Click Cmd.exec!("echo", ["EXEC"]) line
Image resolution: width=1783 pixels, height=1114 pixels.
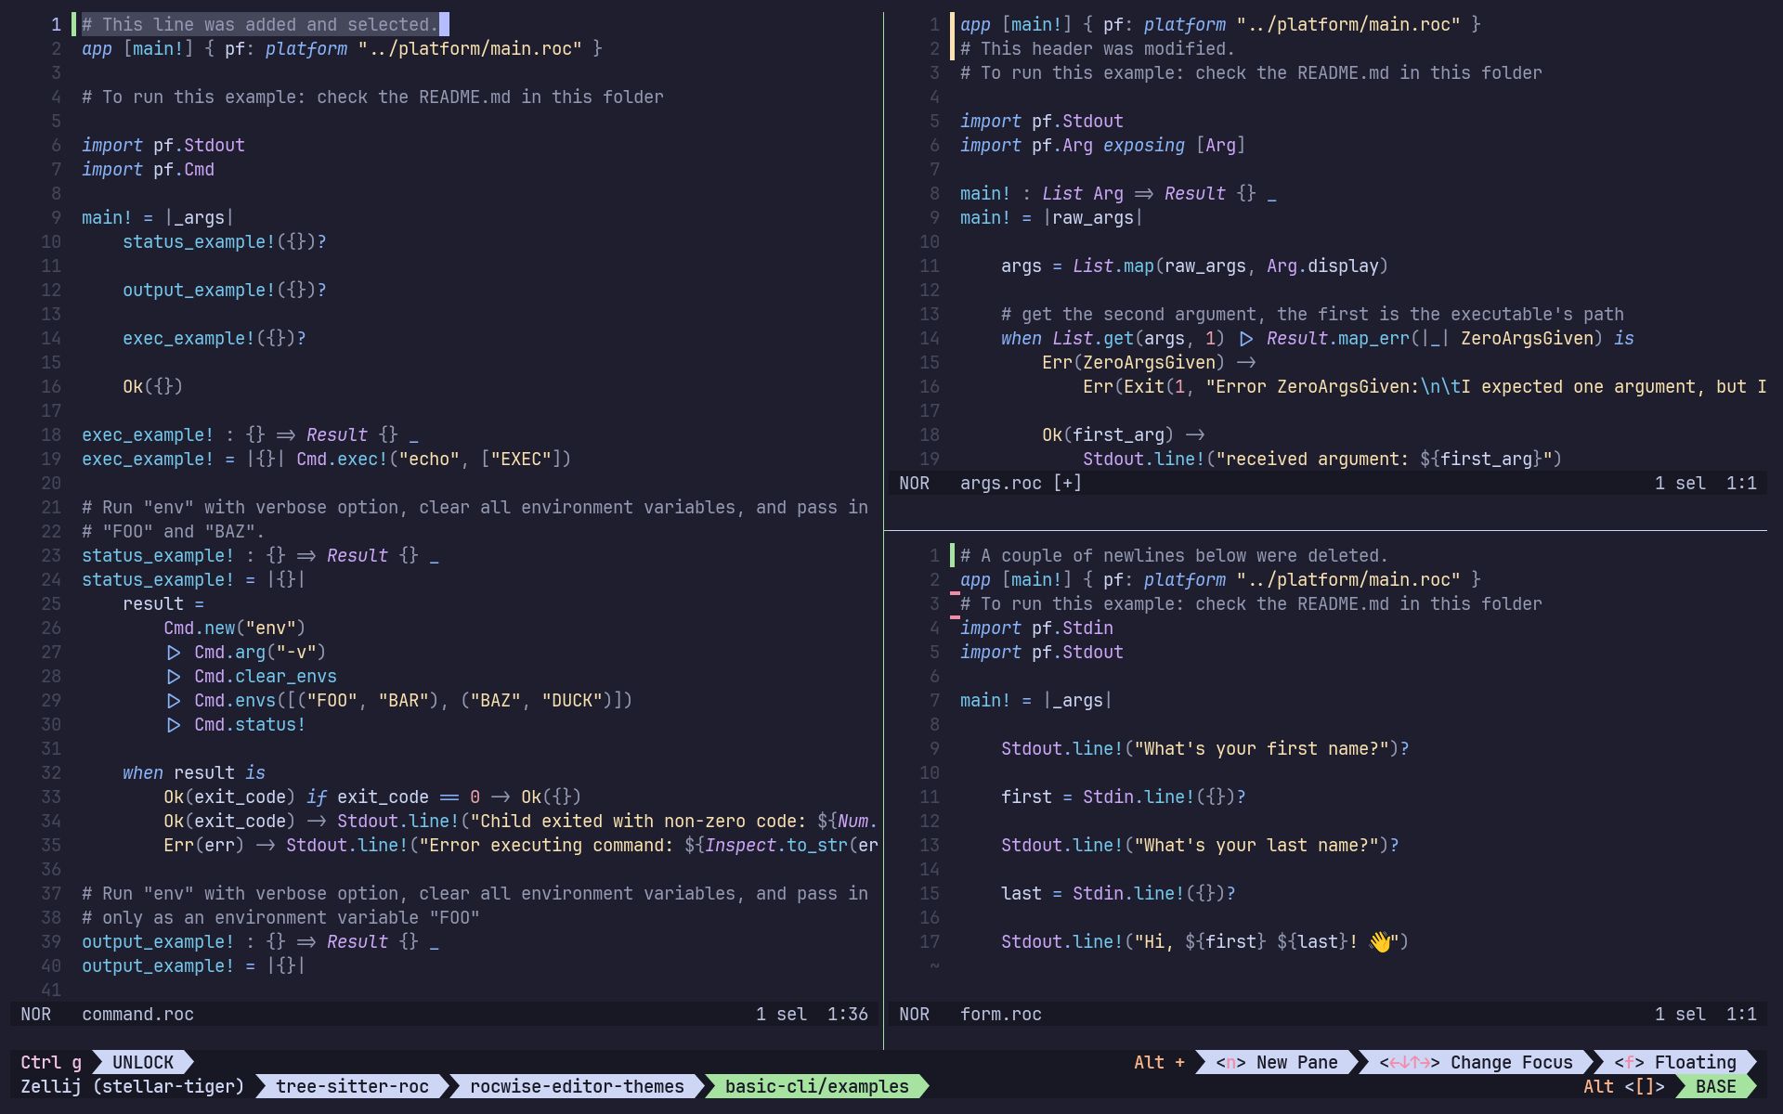pos(434,459)
